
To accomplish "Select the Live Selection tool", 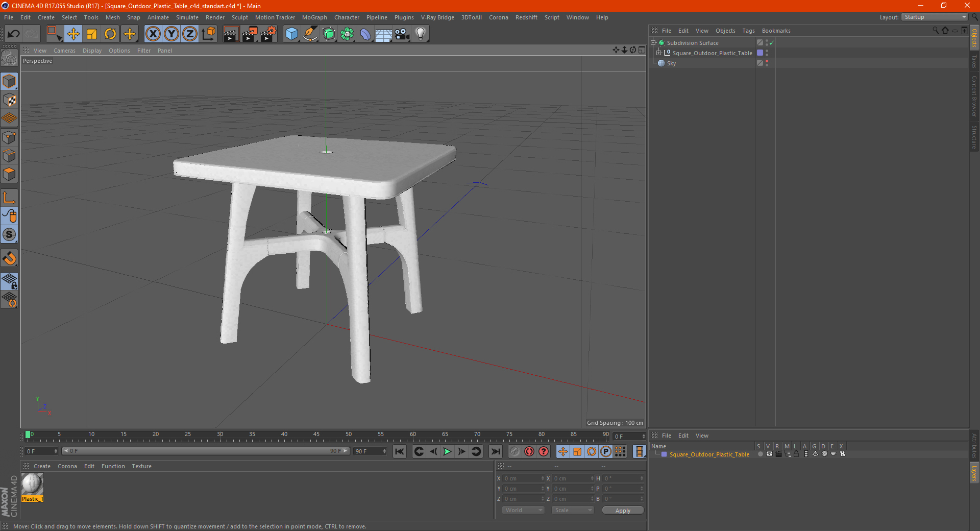I will click(54, 34).
